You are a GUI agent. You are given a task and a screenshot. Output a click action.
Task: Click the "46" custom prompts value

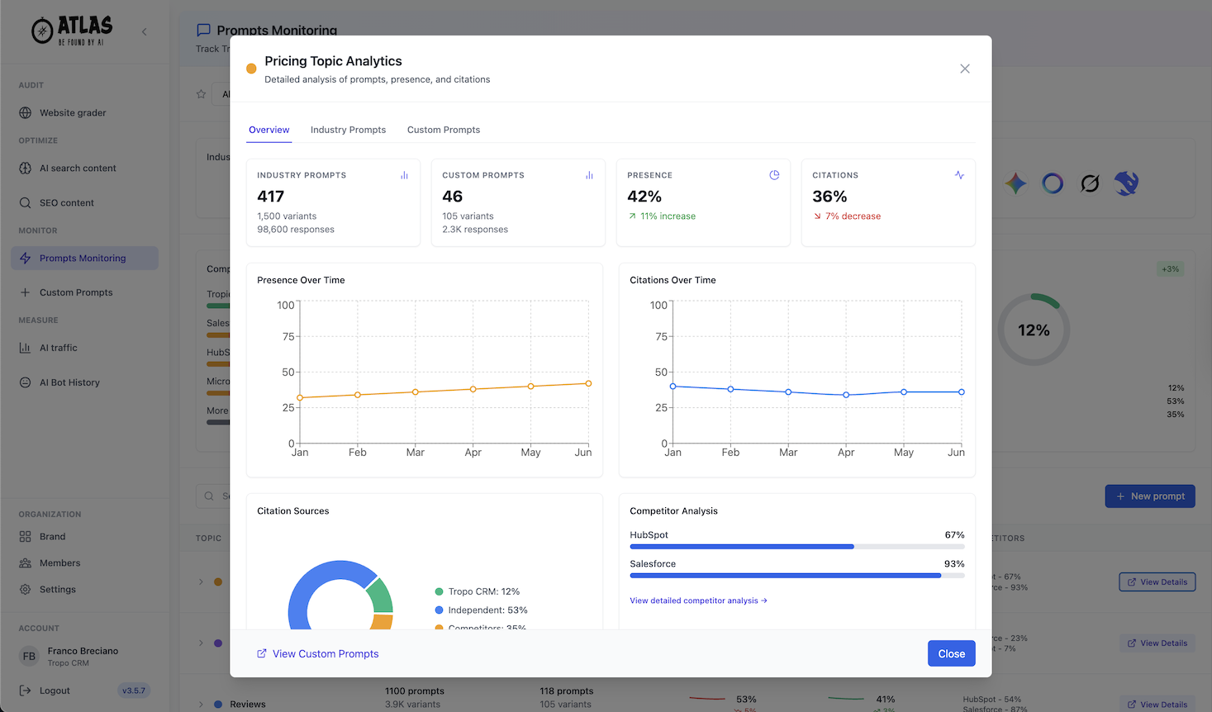pyautogui.click(x=453, y=197)
